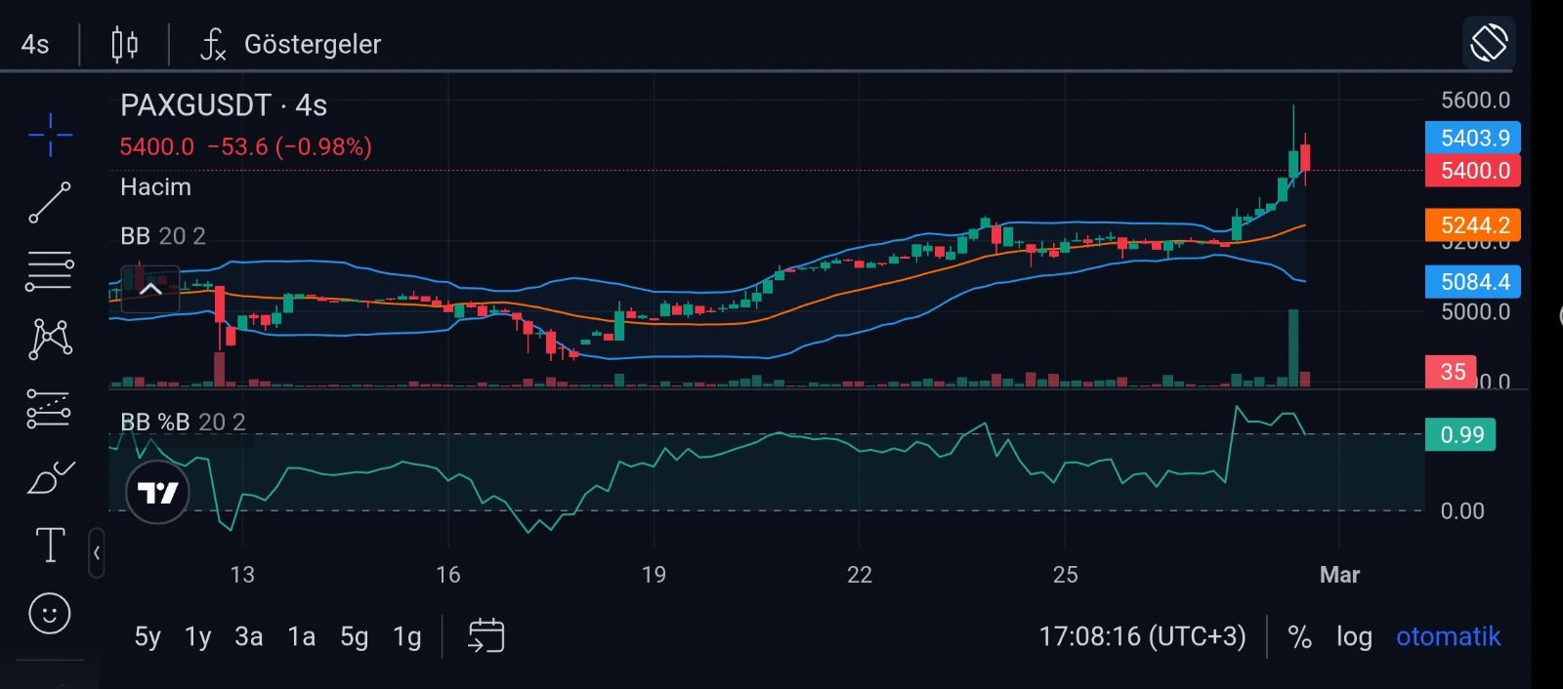Open the Fibonacci retracement tool
The image size is (1563, 689).
point(50,270)
